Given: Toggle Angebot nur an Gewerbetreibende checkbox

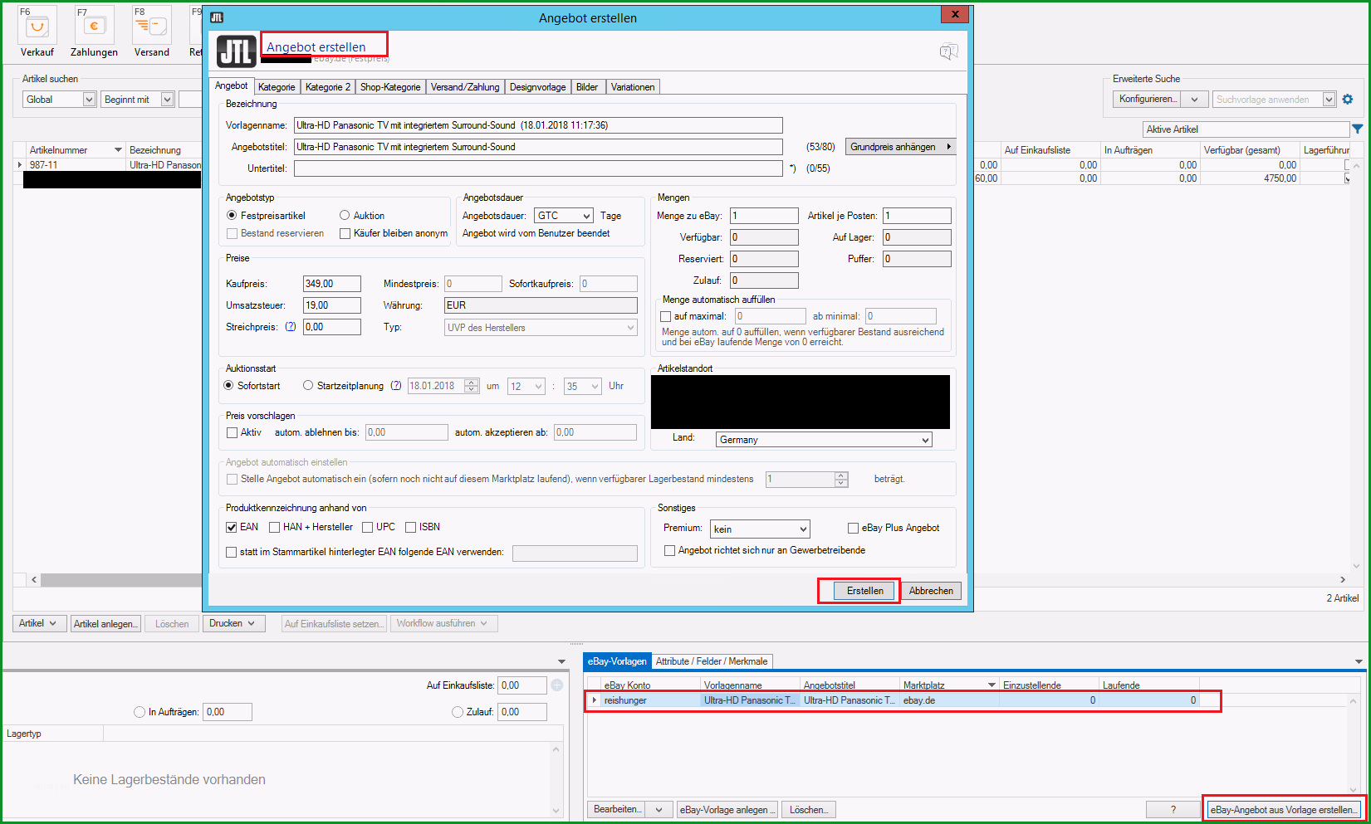Looking at the screenshot, I should [x=669, y=550].
